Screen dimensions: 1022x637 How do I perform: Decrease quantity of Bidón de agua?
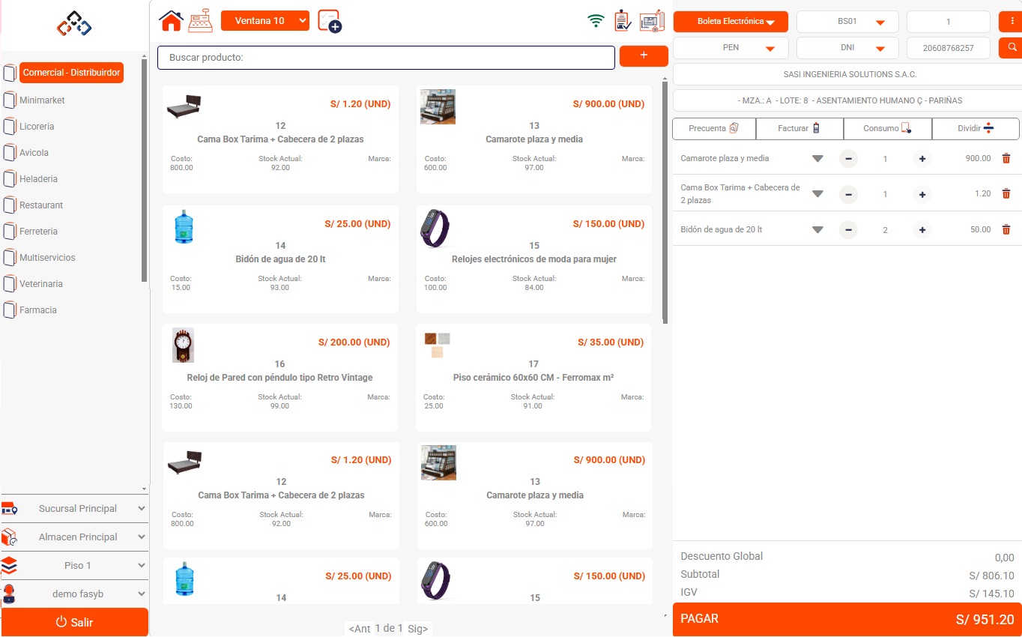point(848,229)
